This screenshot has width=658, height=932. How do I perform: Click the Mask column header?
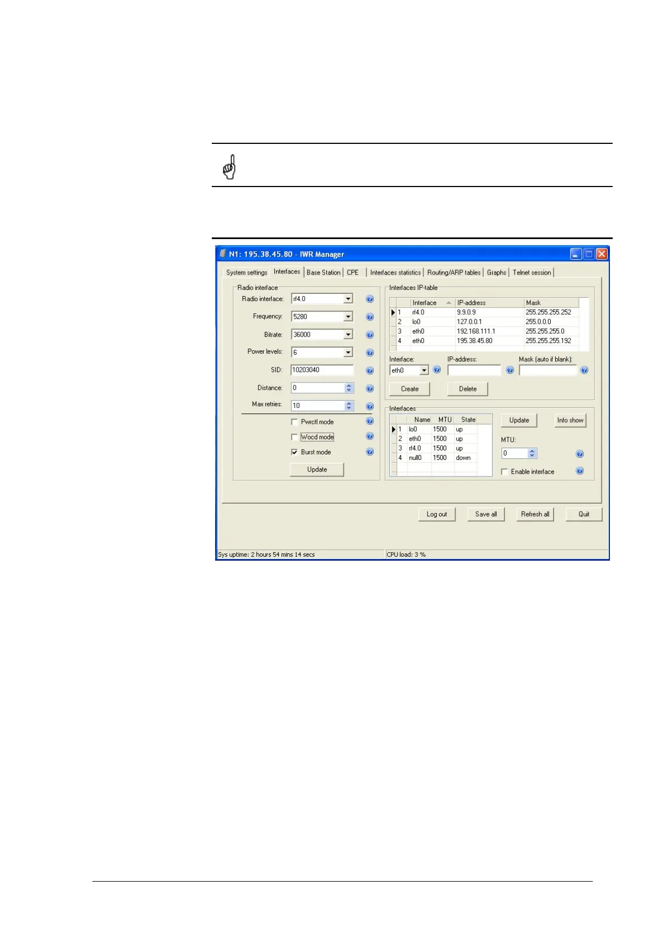point(551,303)
